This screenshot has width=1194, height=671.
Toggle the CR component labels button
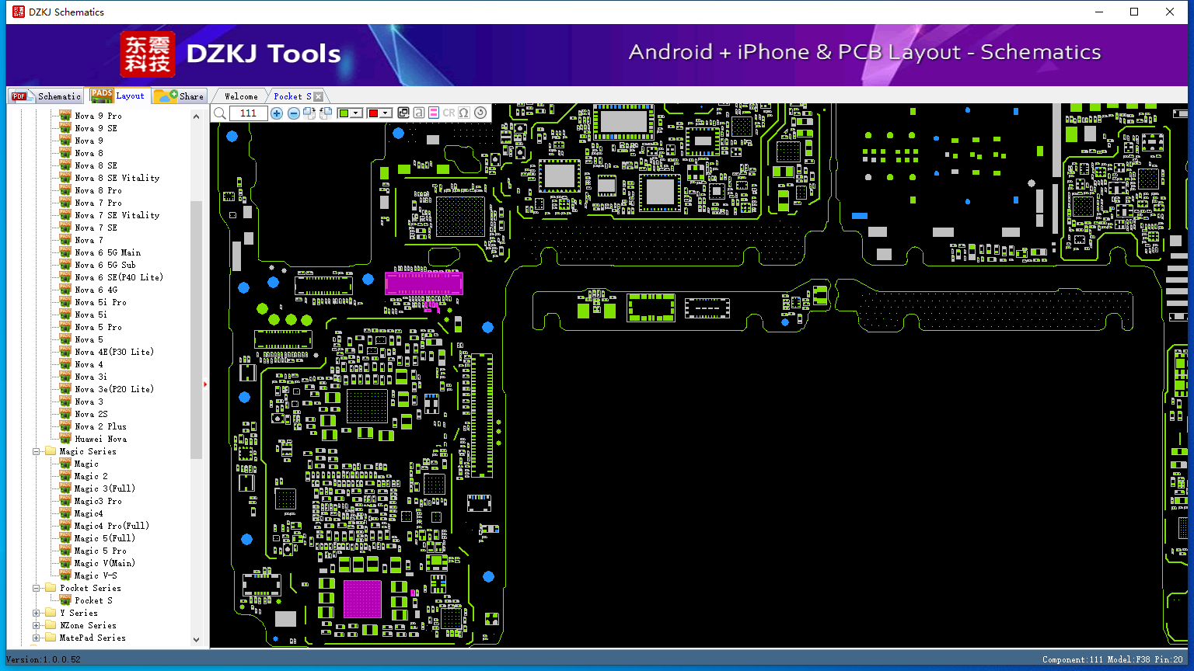click(x=449, y=113)
